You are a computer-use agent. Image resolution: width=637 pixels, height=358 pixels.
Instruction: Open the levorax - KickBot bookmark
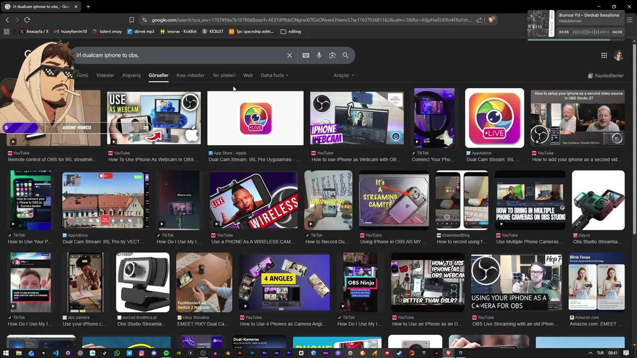178,31
